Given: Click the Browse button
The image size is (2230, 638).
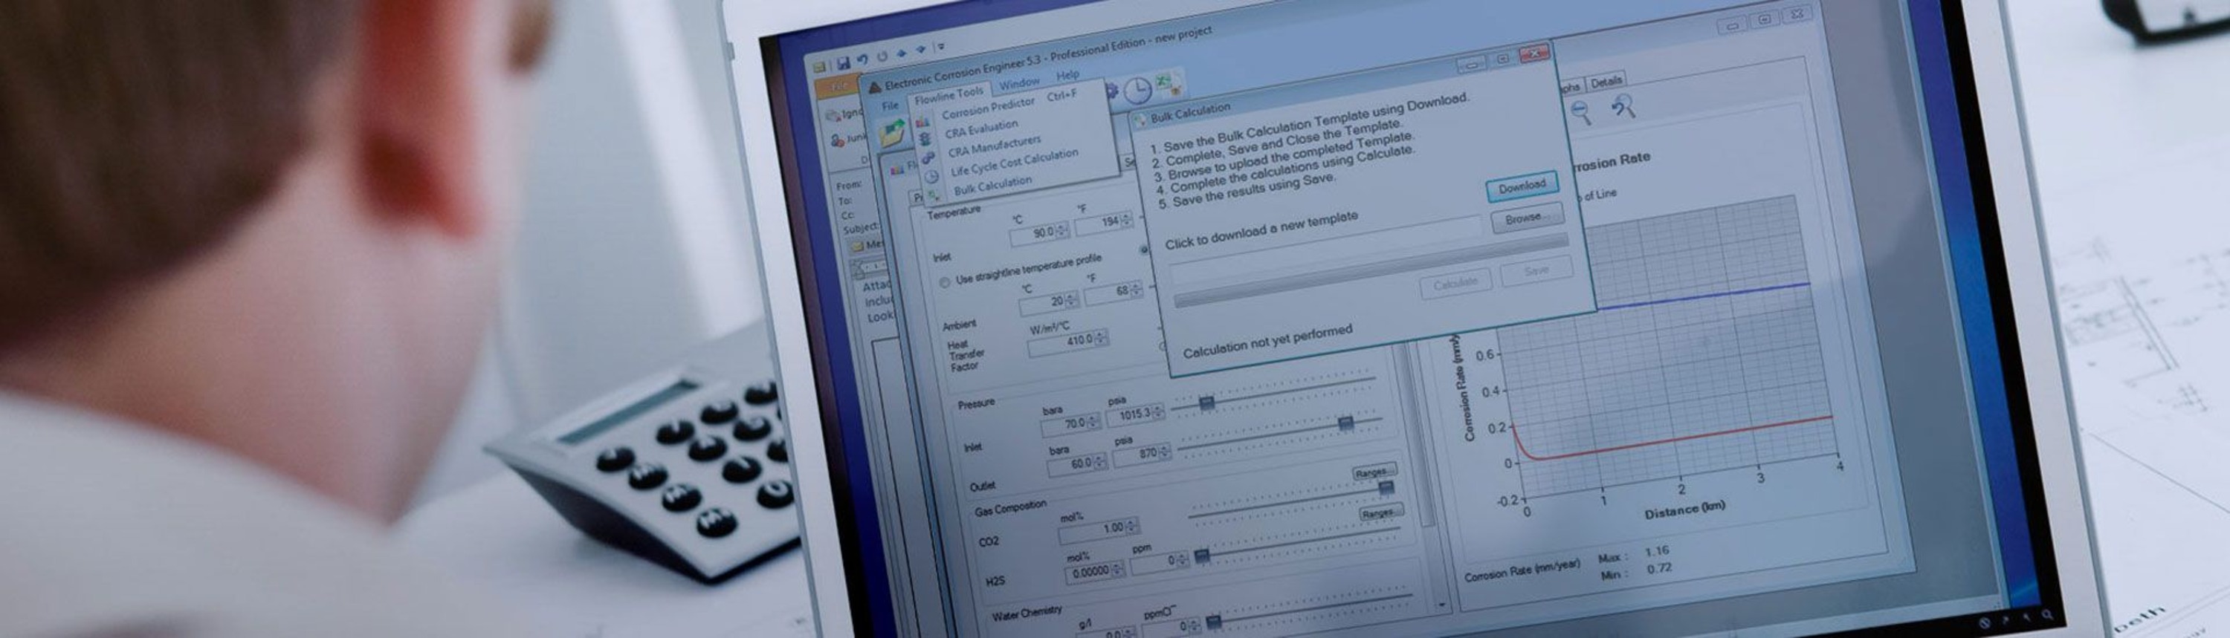Looking at the screenshot, I should 1525,218.
